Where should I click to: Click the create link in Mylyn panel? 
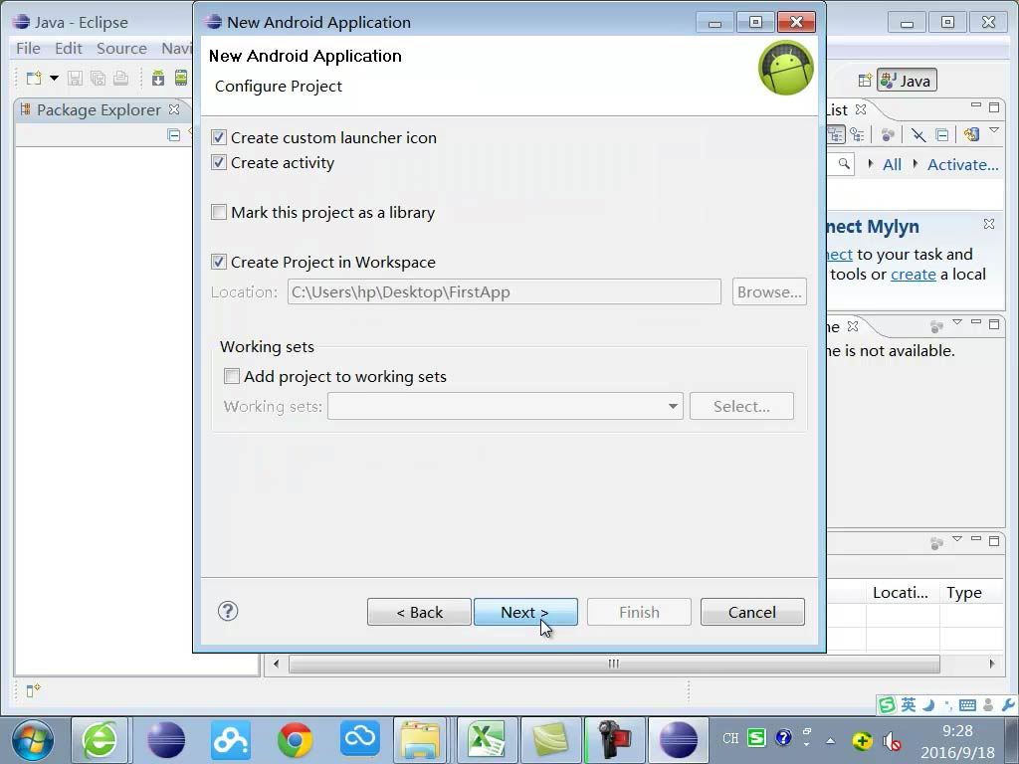pyautogui.click(x=914, y=275)
